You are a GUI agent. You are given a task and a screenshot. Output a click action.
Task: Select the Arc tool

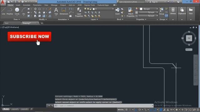click(x=24, y=11)
